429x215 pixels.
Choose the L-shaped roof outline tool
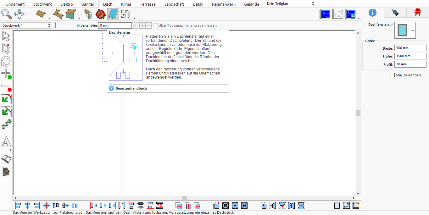coord(58,14)
